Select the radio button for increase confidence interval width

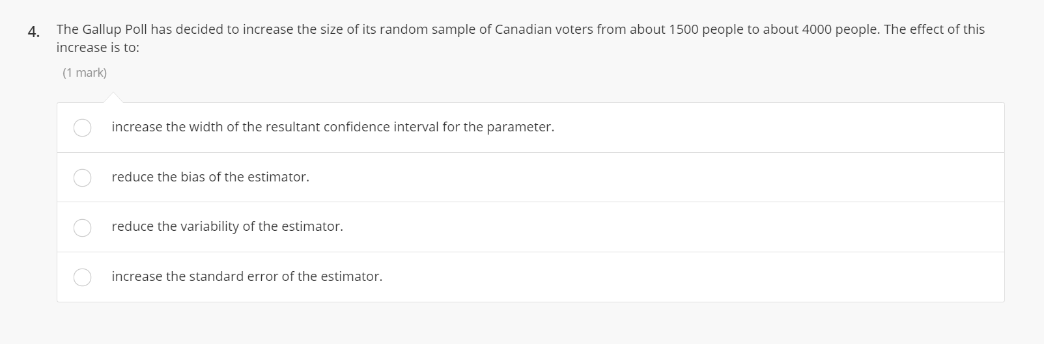[x=82, y=127]
